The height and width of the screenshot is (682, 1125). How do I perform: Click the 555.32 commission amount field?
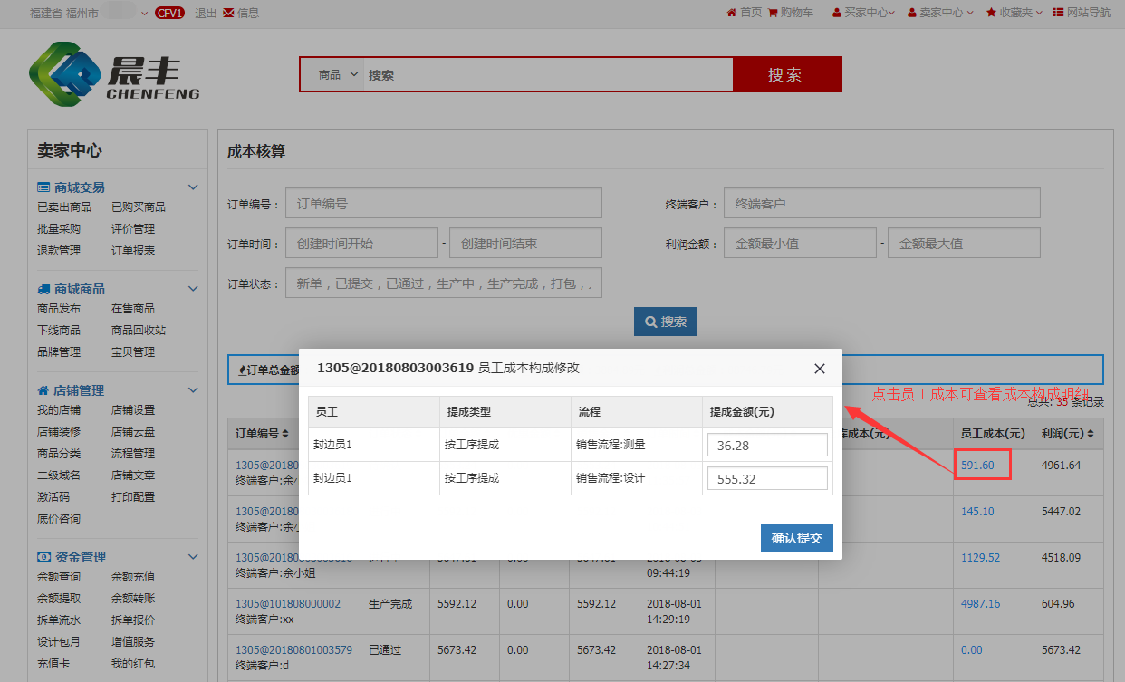click(766, 478)
